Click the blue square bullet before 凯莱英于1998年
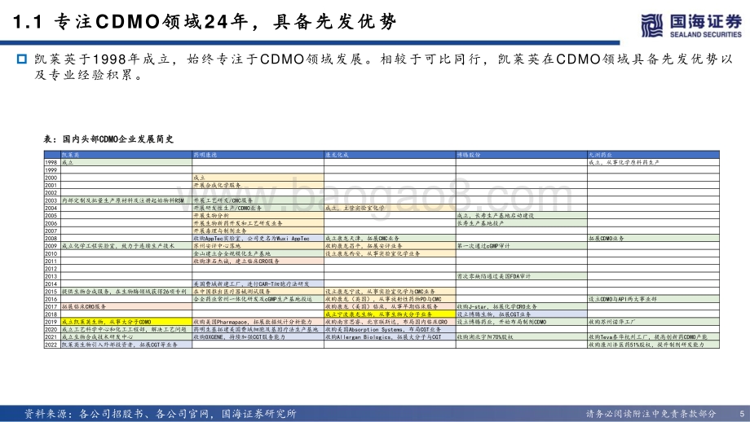This screenshot has width=750, height=422. click(21, 59)
